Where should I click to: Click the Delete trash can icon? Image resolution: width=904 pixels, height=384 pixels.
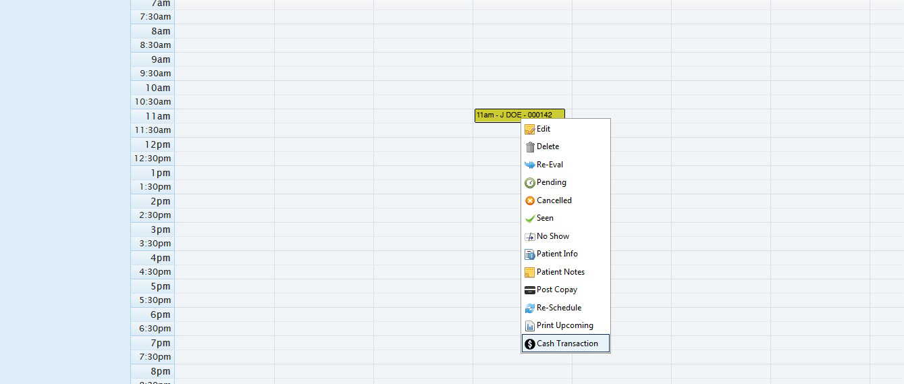530,147
